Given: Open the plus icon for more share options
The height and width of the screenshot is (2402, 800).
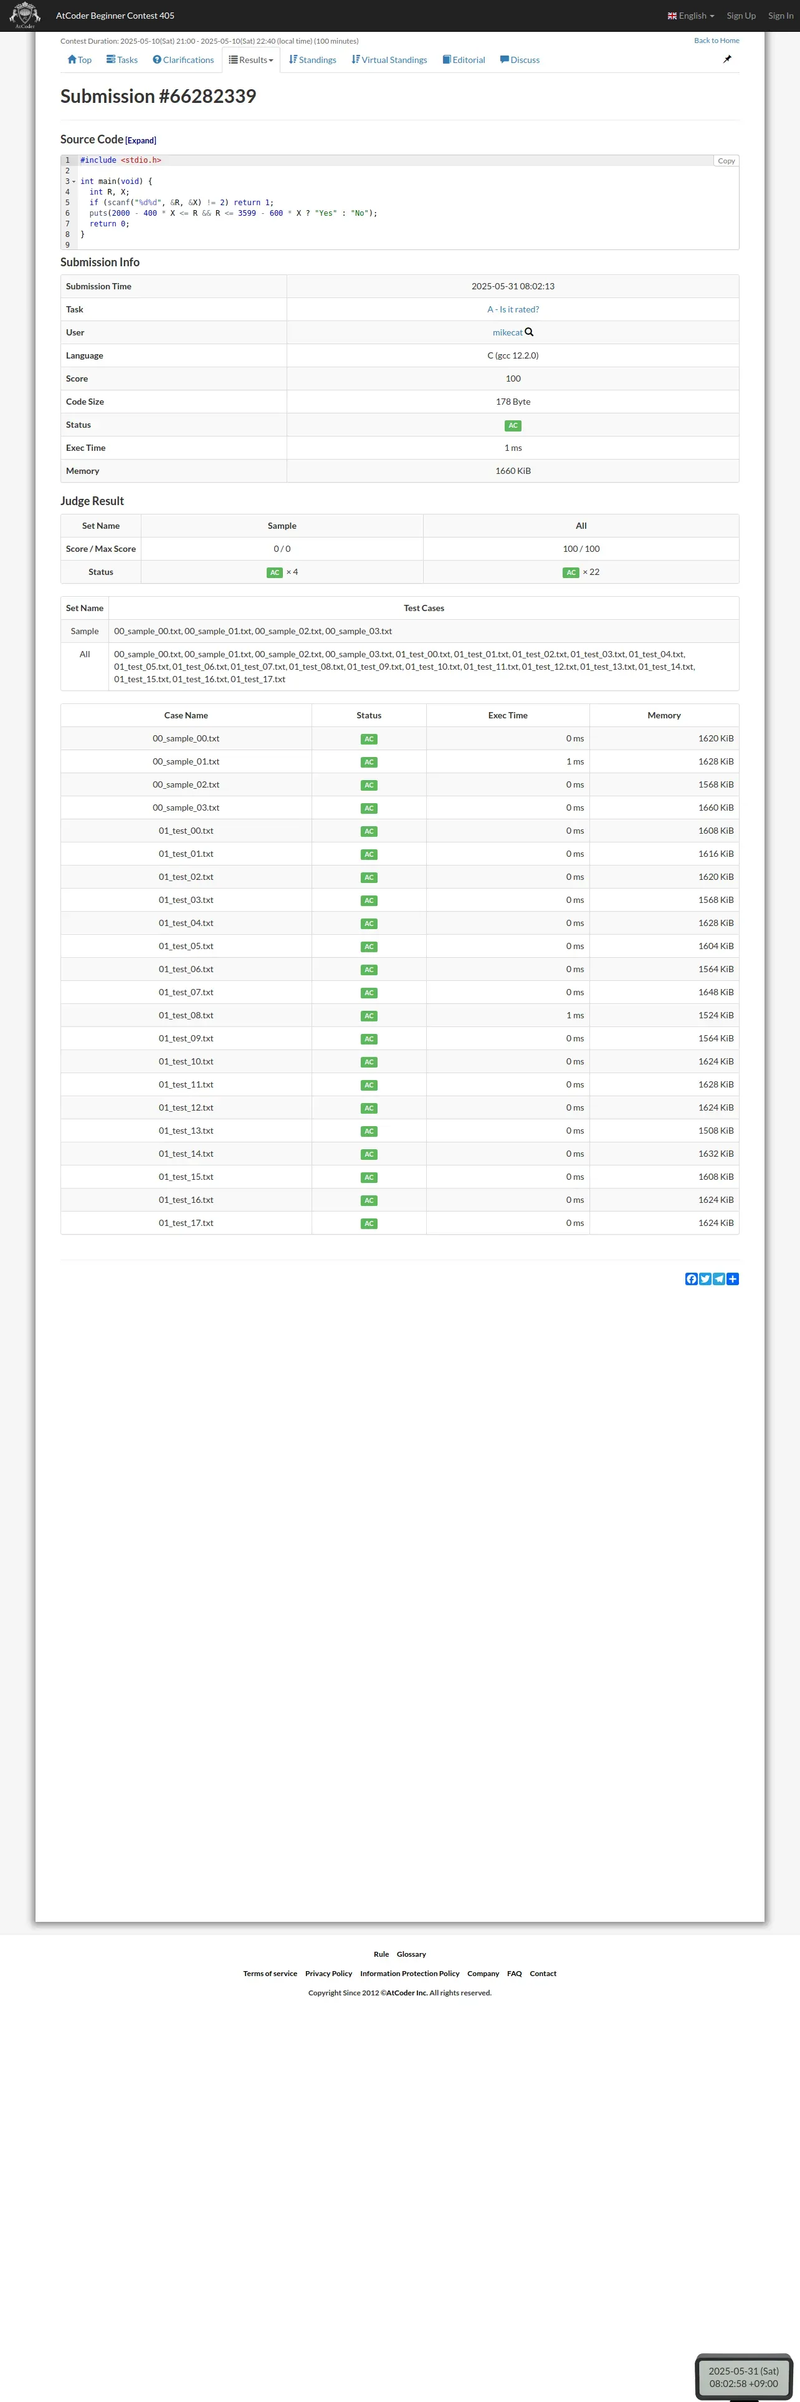Looking at the screenshot, I should coord(733,1278).
